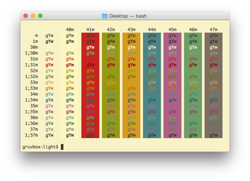Click the "1m" row label

35,41
